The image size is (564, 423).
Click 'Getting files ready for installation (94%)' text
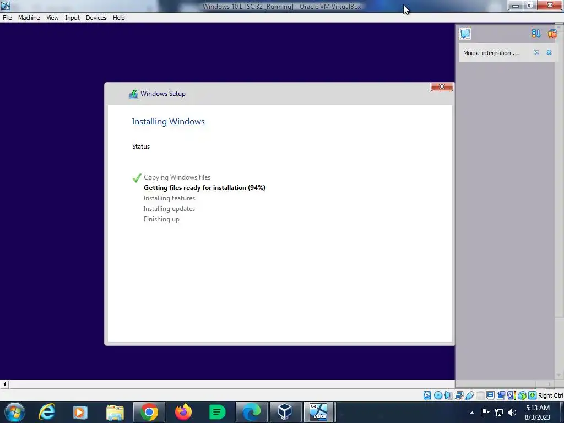tap(204, 188)
